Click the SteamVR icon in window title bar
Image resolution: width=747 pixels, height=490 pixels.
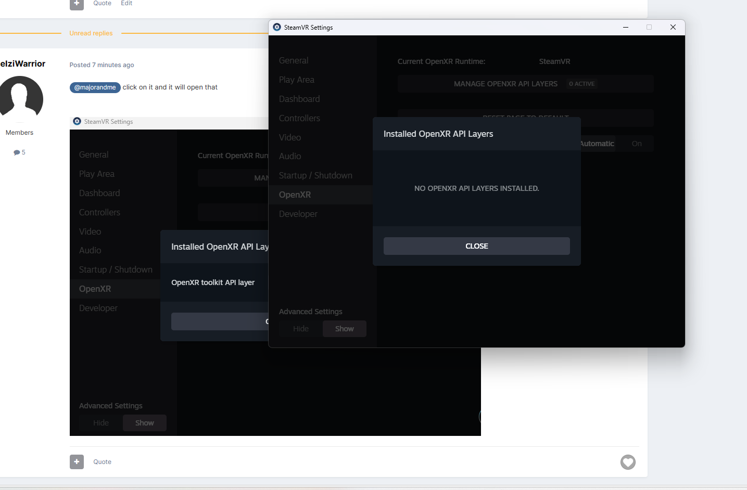pos(277,27)
